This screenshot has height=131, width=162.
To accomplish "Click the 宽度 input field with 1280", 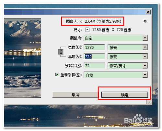I will point(94,47).
